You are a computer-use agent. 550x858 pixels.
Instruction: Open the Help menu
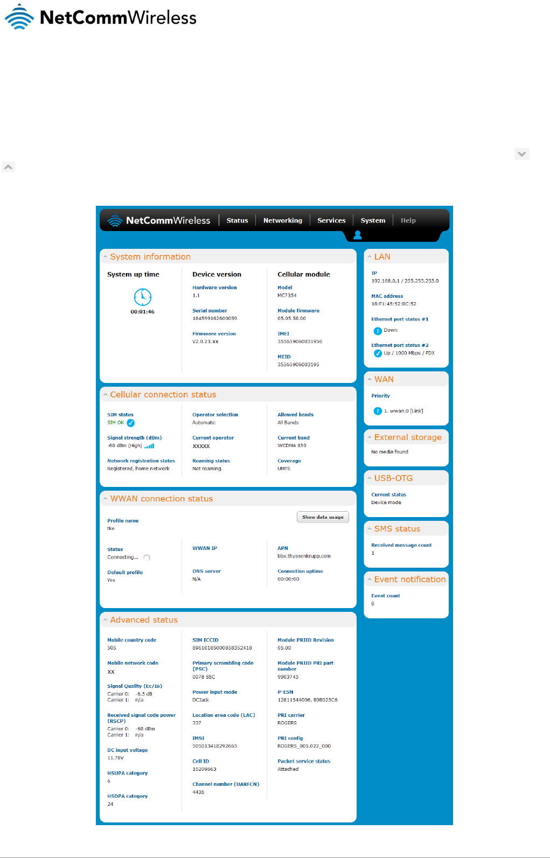pyautogui.click(x=408, y=220)
